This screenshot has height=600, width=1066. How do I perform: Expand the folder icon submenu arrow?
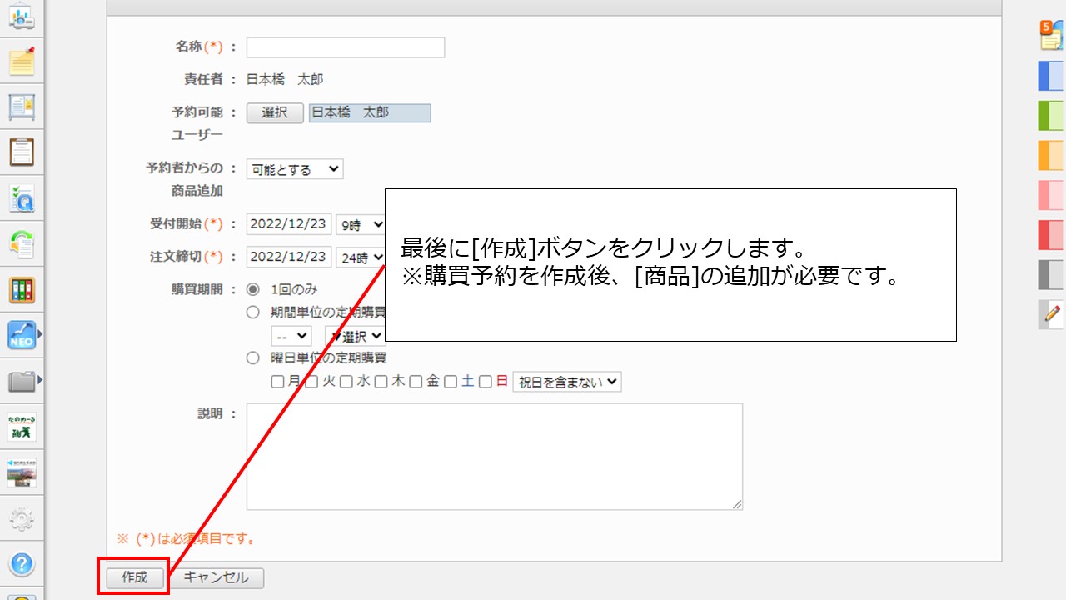[x=40, y=380]
